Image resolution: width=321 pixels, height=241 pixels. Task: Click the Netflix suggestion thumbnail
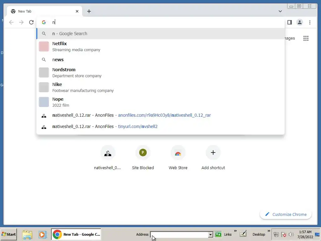click(44, 46)
